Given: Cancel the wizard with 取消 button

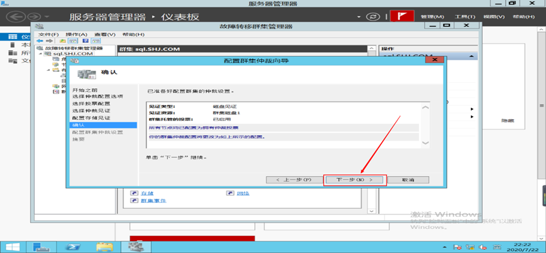Looking at the screenshot, I should (408, 180).
